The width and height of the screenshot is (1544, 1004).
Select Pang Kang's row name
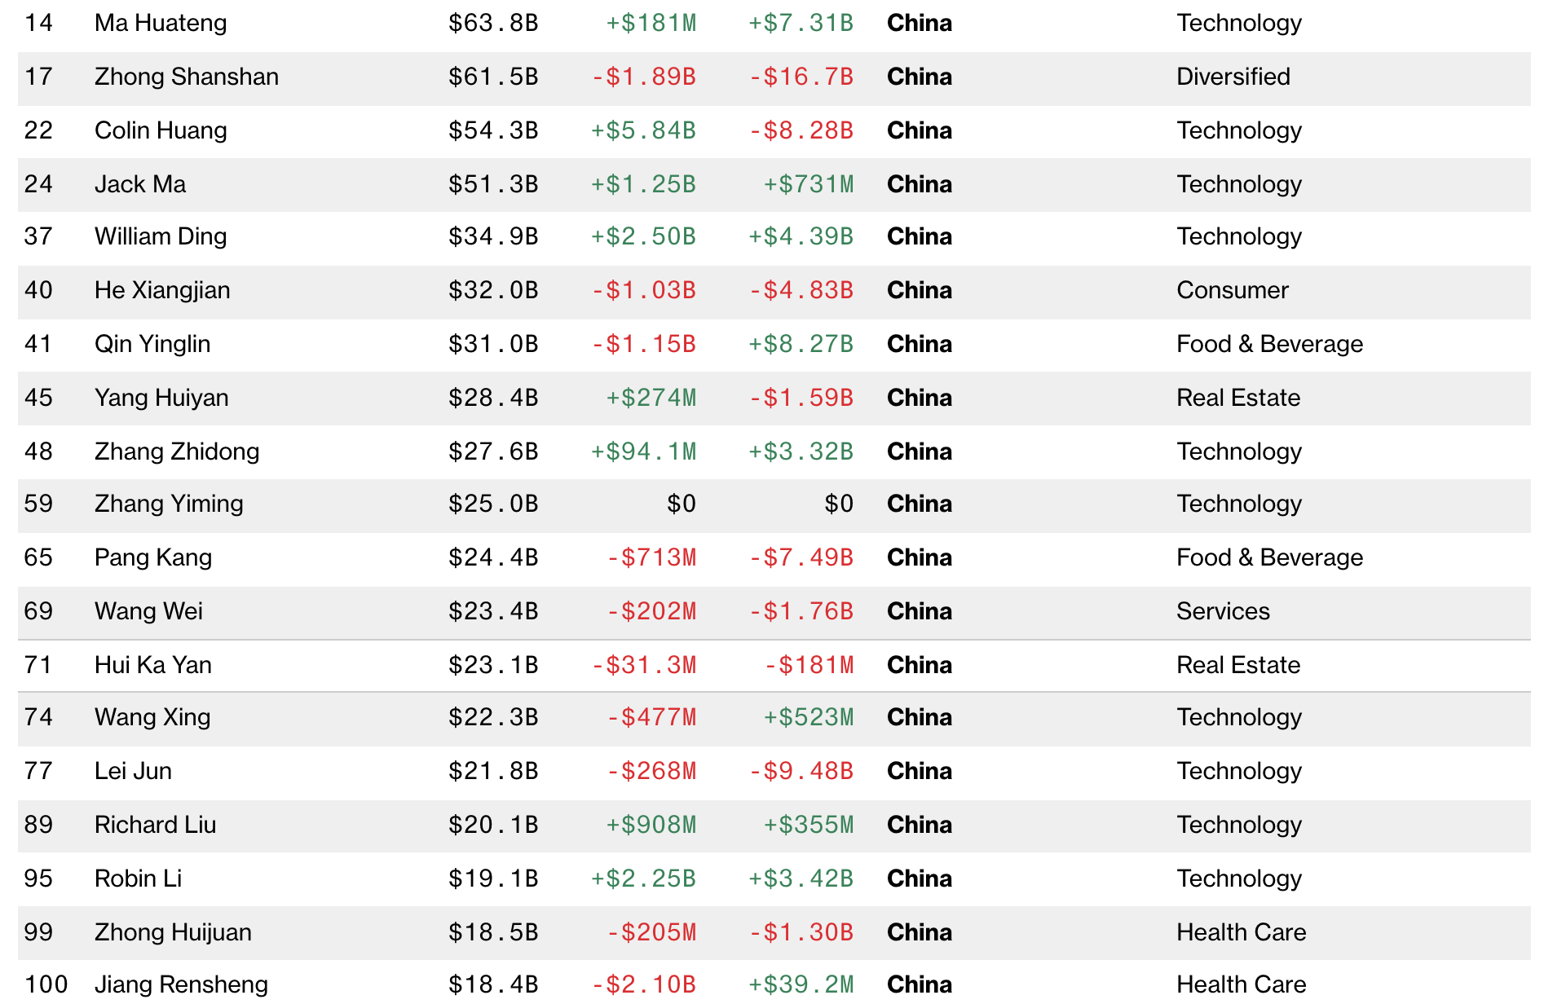click(x=153, y=557)
